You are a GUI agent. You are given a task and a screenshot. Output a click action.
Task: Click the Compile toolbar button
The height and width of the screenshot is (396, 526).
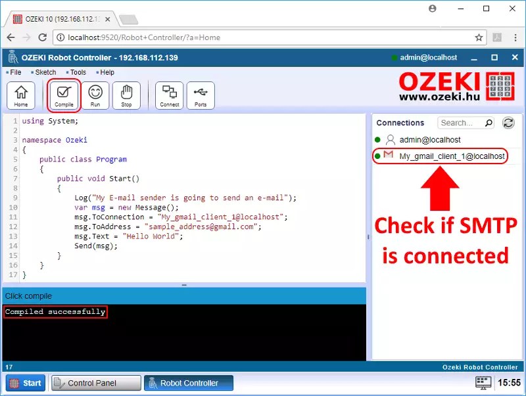(x=64, y=95)
